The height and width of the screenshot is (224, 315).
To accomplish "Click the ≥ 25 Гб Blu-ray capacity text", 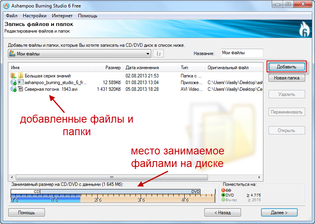I will tap(254, 200).
